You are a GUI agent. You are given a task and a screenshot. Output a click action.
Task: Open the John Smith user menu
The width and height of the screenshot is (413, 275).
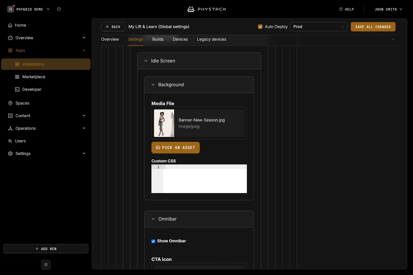pyautogui.click(x=388, y=9)
